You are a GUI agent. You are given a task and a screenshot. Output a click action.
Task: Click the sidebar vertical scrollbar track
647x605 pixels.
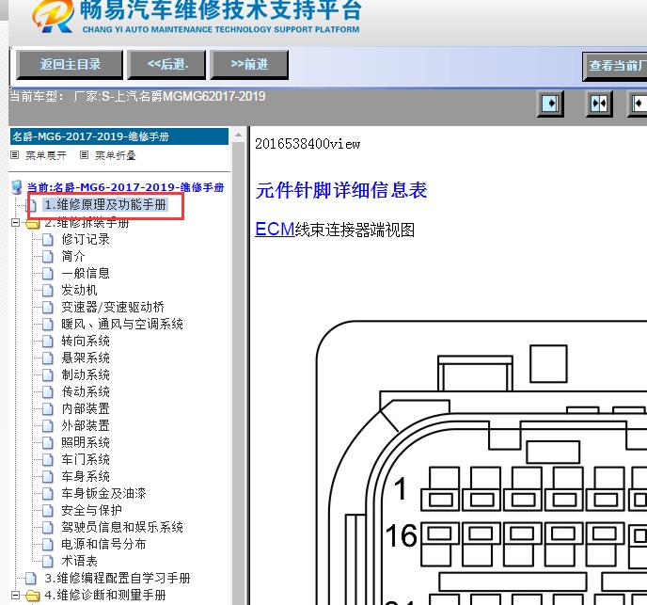point(238,372)
